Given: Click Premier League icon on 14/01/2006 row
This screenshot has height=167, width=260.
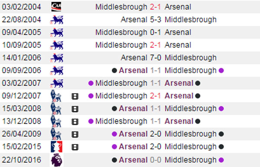Looking at the screenshot, I should (x=56, y=58).
